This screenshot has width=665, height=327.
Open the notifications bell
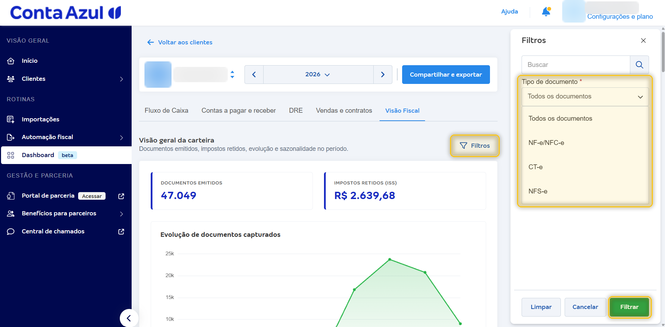click(546, 12)
